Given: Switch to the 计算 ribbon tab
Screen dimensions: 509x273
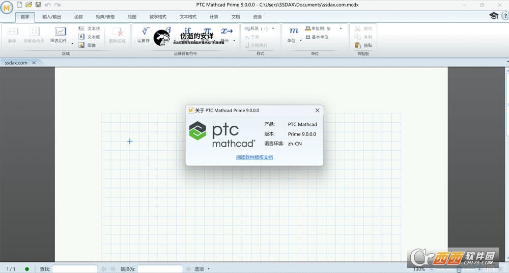Looking at the screenshot, I should coord(214,17).
